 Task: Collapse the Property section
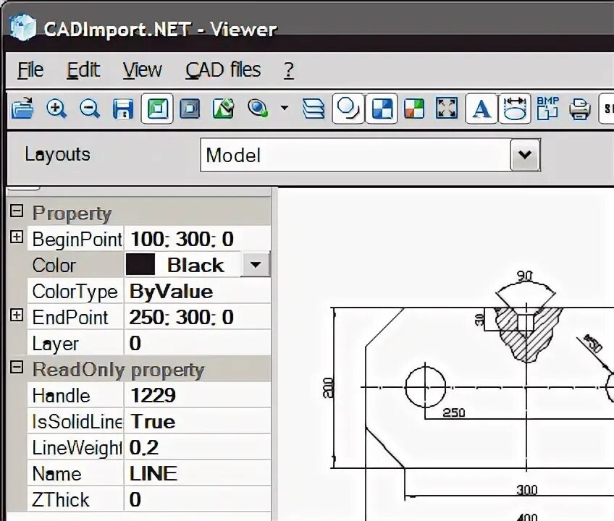pyautogui.click(x=17, y=211)
